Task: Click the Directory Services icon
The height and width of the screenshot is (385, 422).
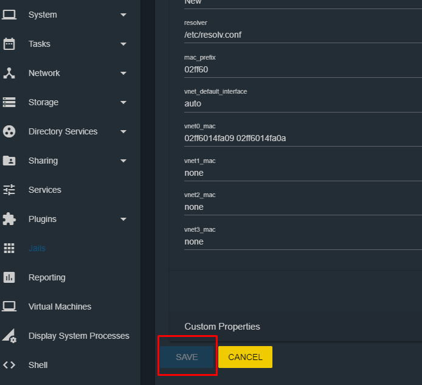Action: point(9,131)
